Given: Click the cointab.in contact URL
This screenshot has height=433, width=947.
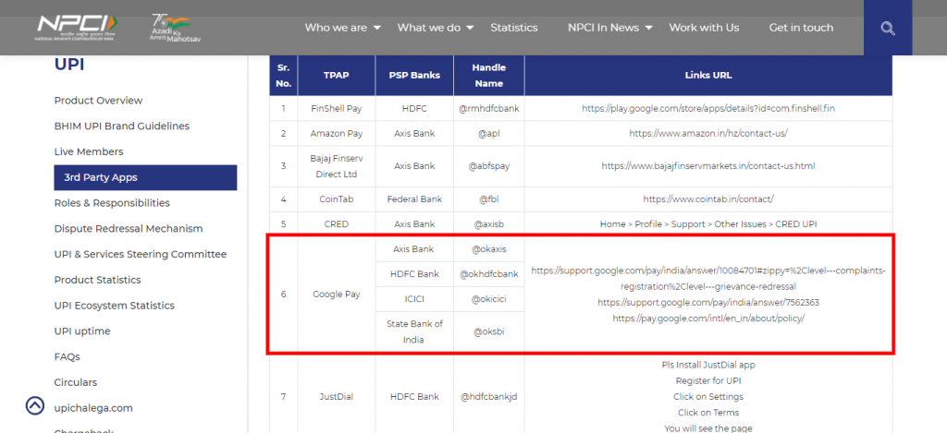Looking at the screenshot, I should (708, 198).
